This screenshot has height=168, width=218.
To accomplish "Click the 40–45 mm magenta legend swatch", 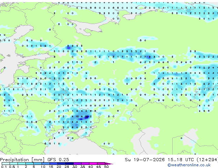I will [93, 164].
